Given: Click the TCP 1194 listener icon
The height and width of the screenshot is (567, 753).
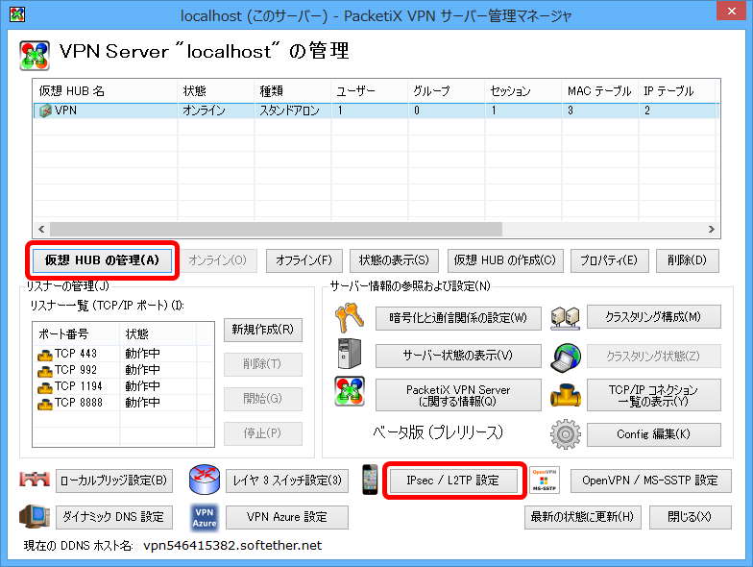Looking at the screenshot, I should click(44, 387).
